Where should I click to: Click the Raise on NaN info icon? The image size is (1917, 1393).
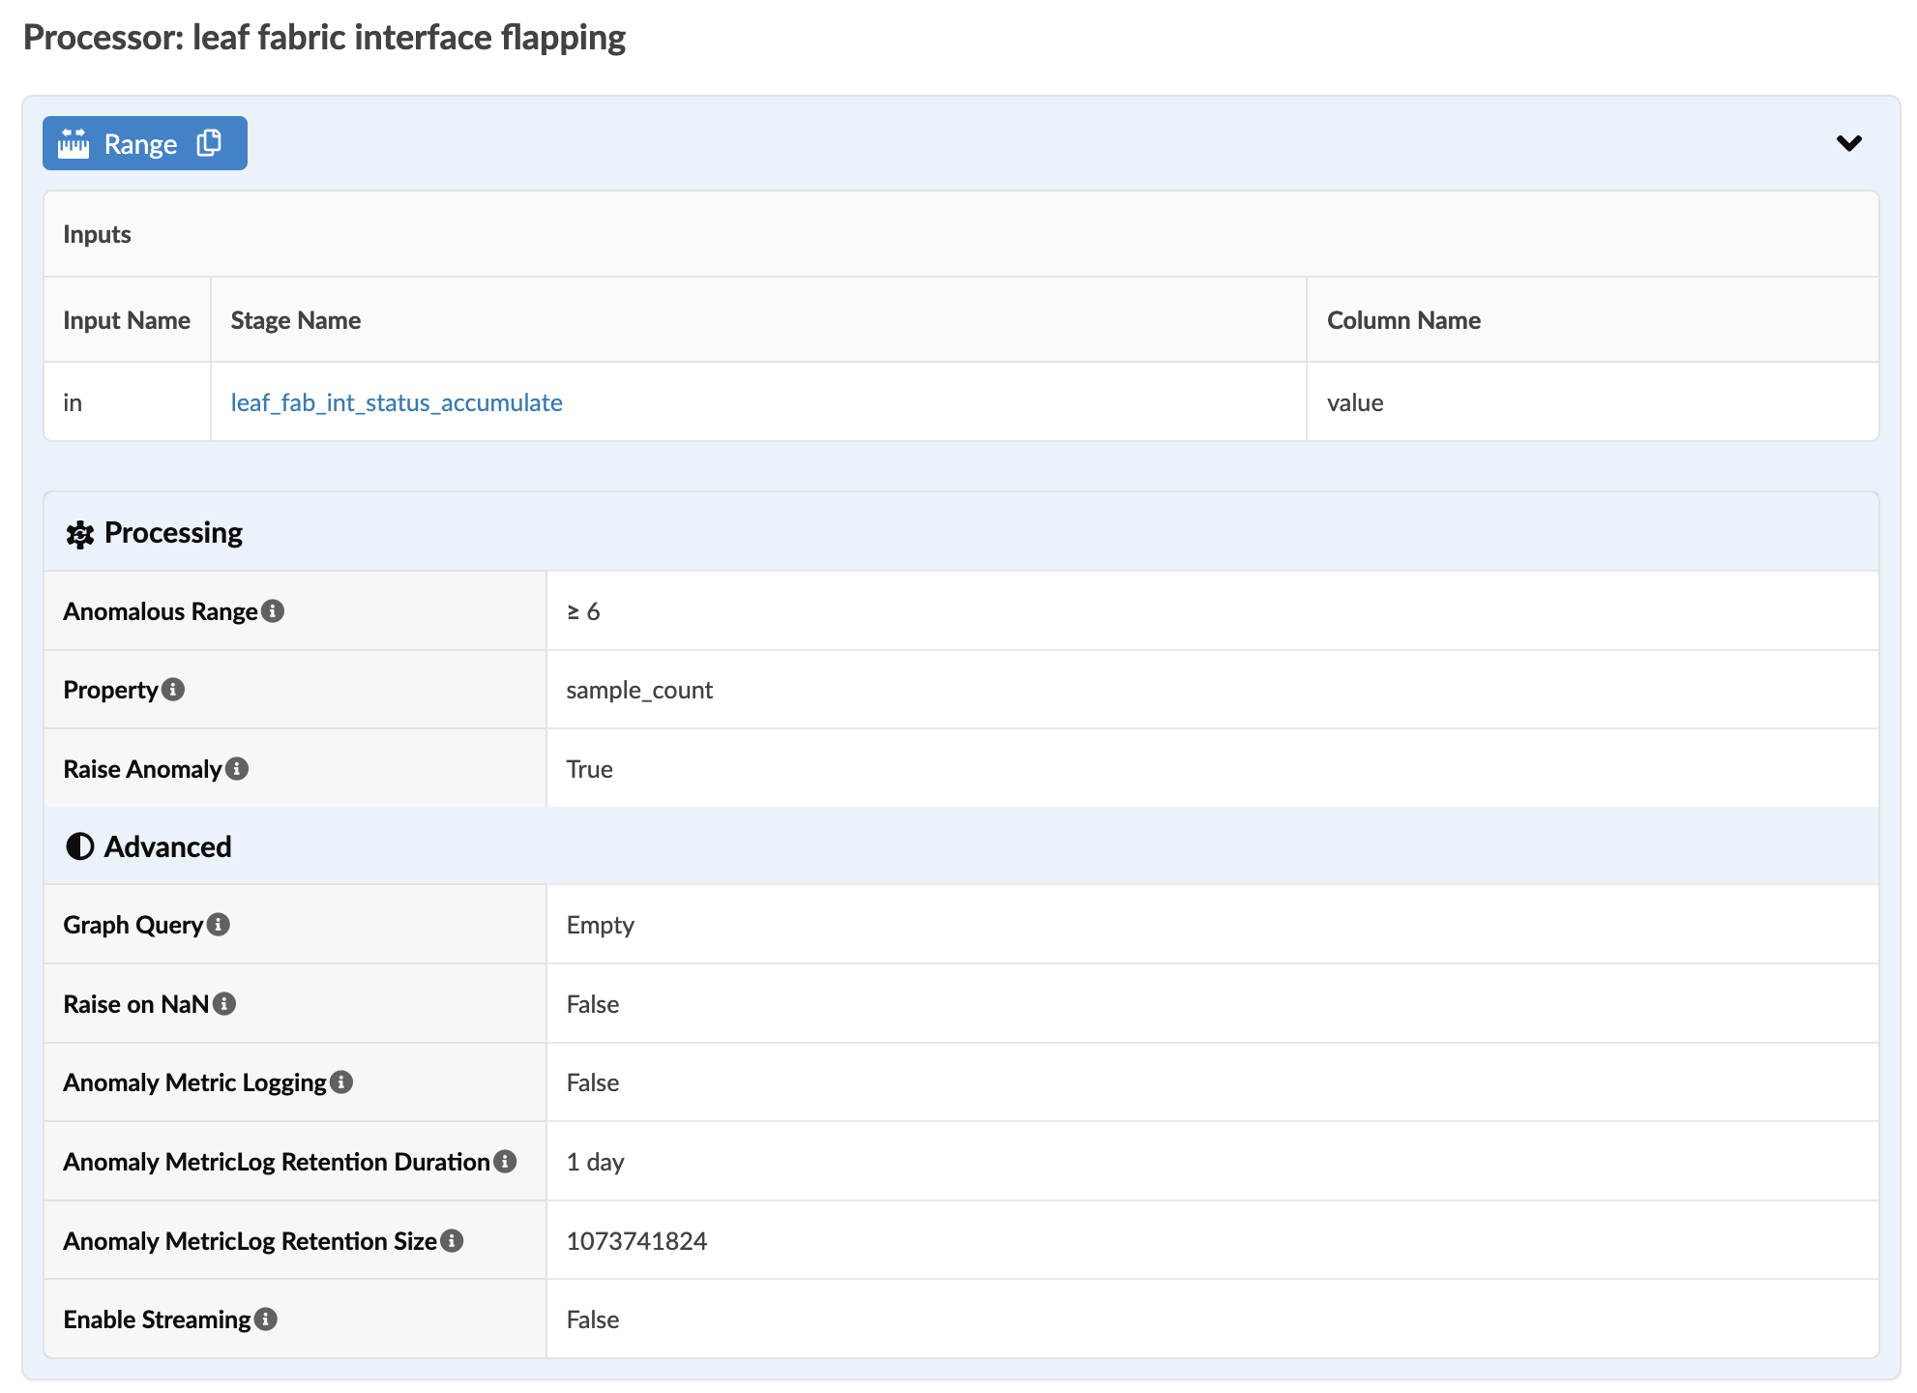[224, 1004]
